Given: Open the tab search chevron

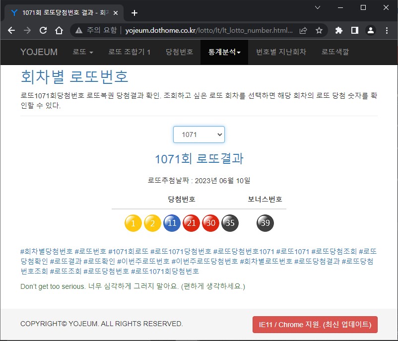Looking at the screenshot, I should point(317,7).
